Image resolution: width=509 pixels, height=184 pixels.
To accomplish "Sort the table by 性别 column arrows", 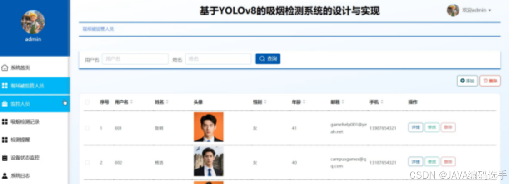I will (x=265, y=102).
